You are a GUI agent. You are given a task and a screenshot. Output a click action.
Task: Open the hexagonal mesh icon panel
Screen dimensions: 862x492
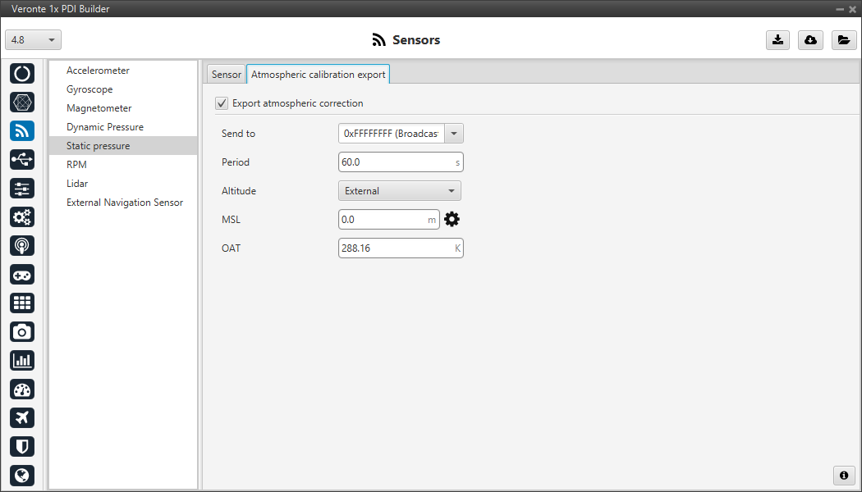coord(22,102)
